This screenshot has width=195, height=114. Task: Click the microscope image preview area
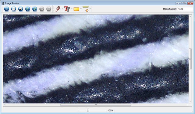pos(96,59)
